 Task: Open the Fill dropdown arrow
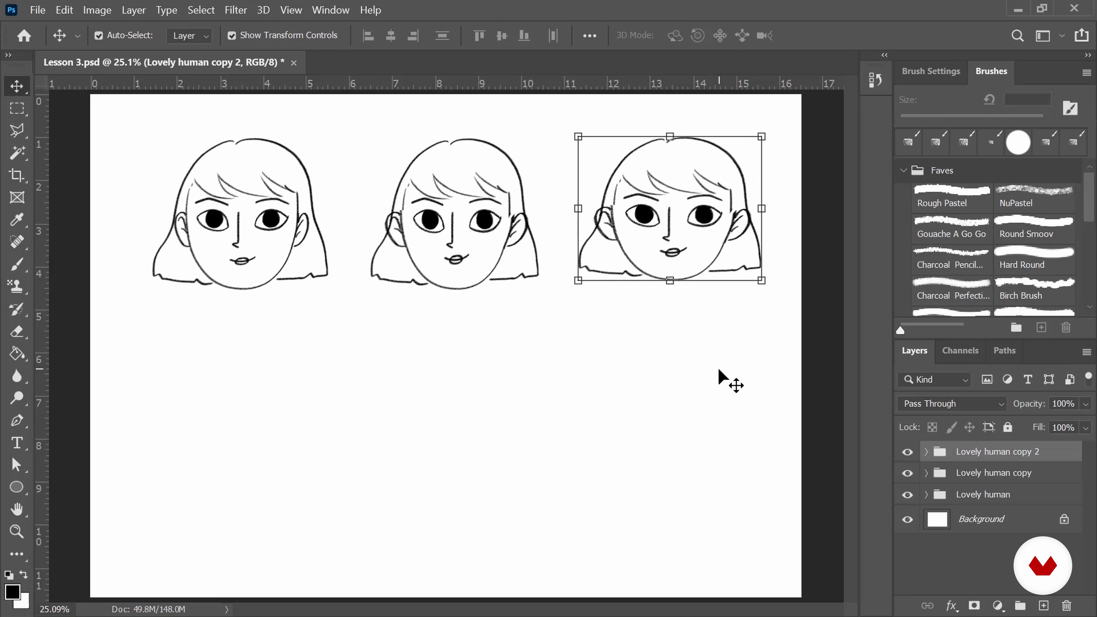[x=1086, y=428]
